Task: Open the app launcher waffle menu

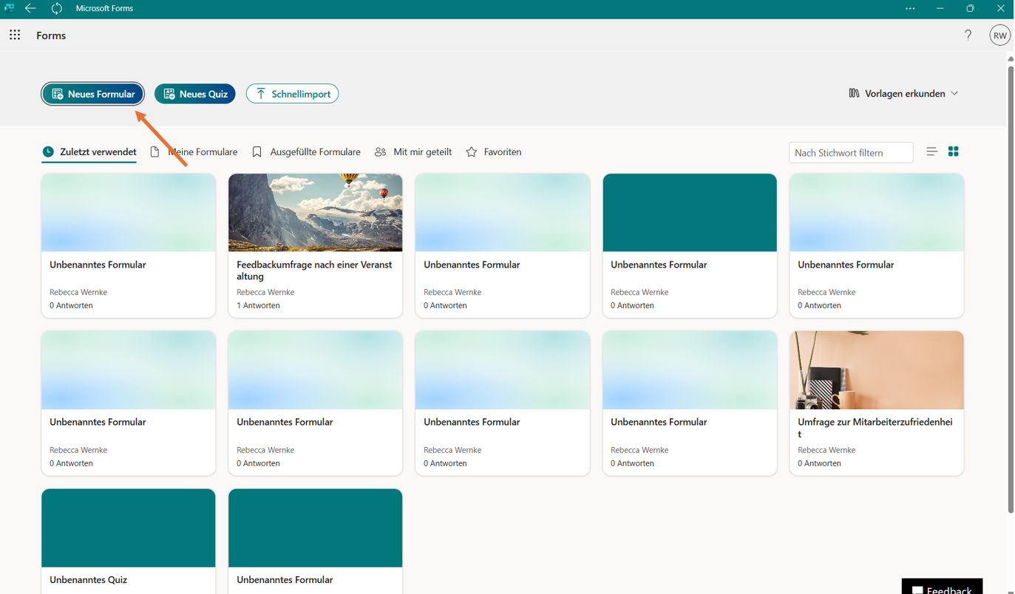Action: pos(15,35)
